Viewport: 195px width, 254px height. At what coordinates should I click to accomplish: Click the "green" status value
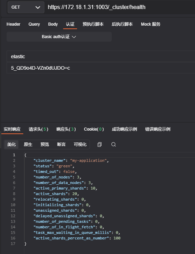pyautogui.click(x=65, y=166)
